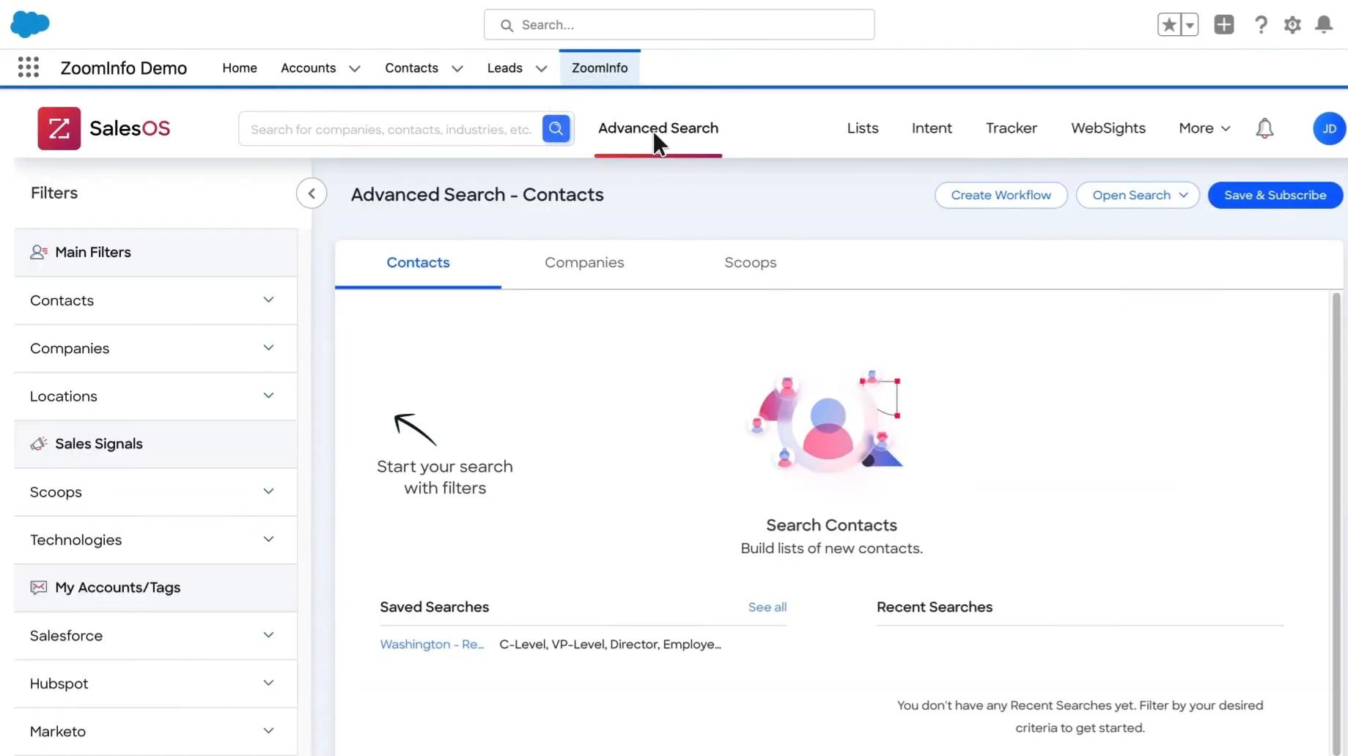Viewport: 1348px width, 756px height.
Task: Select the ZoomInfo nav tab
Action: click(x=600, y=68)
